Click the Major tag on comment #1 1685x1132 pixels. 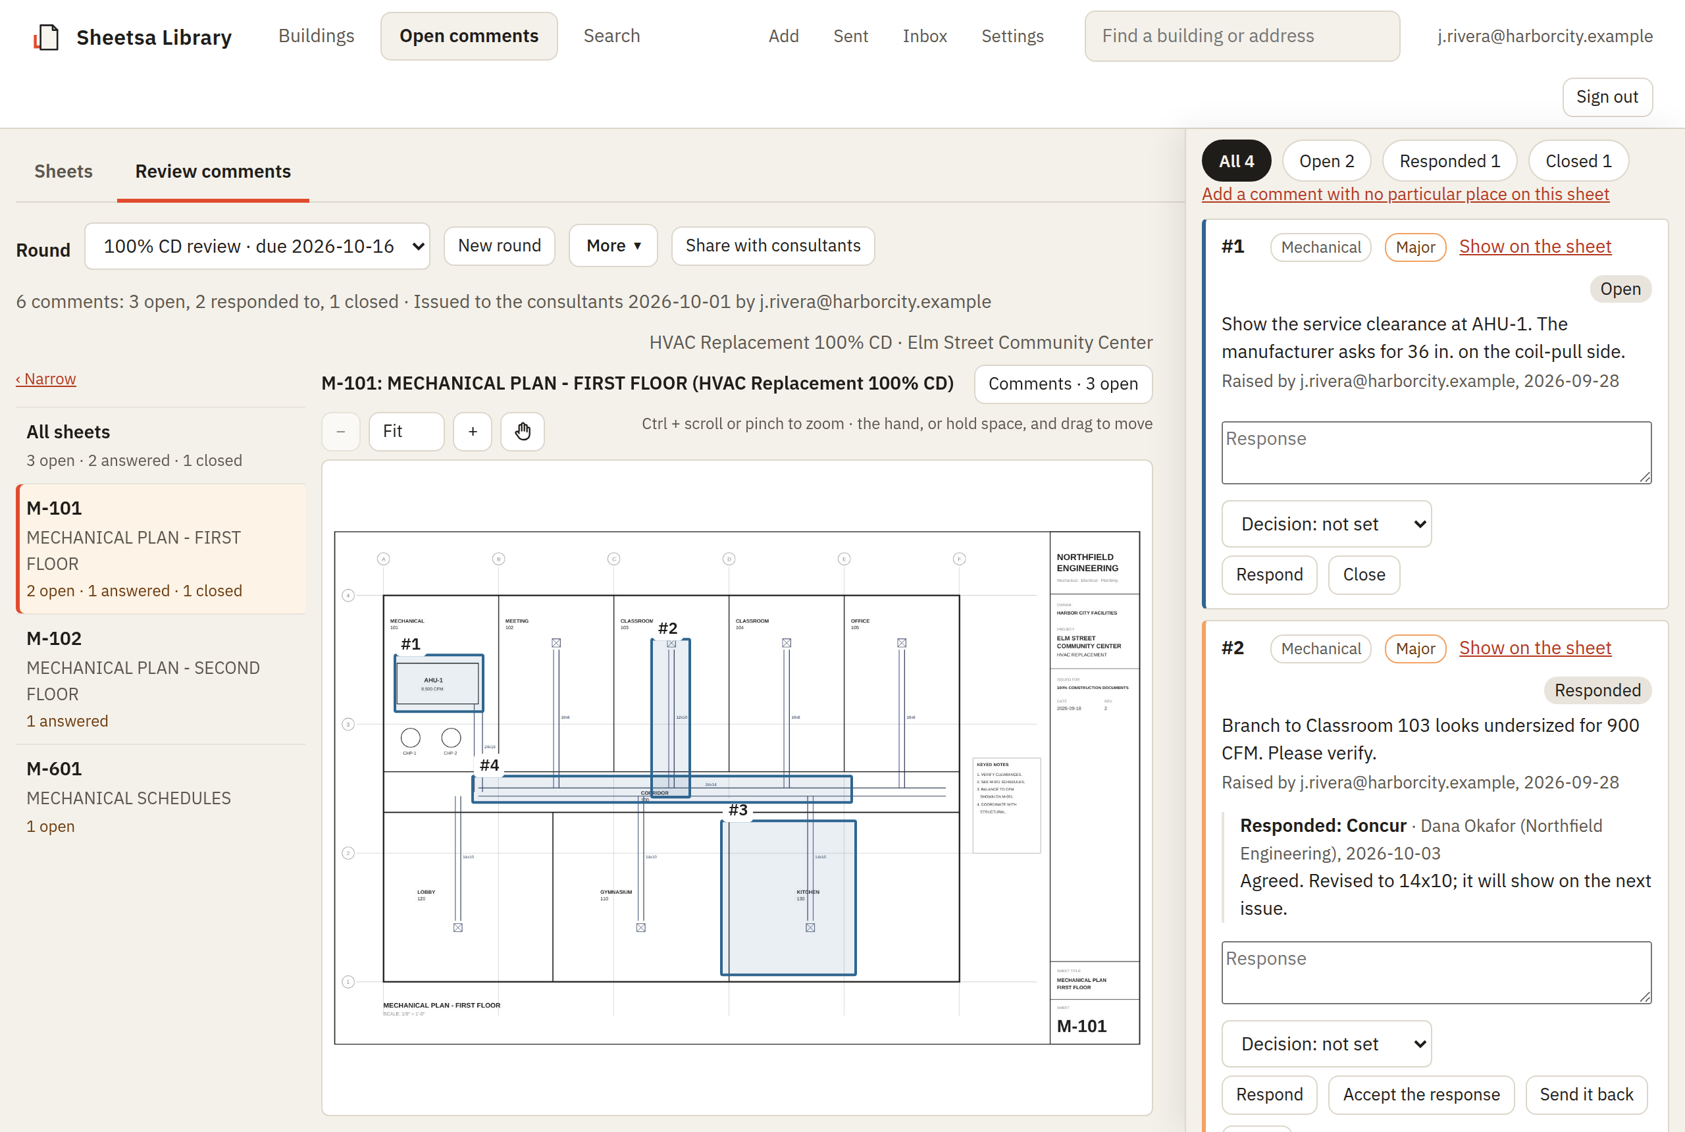tap(1415, 247)
